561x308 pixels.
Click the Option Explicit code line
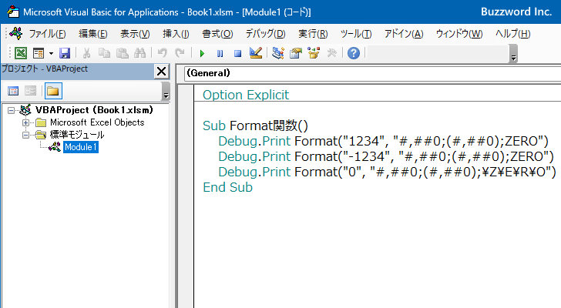click(x=246, y=95)
